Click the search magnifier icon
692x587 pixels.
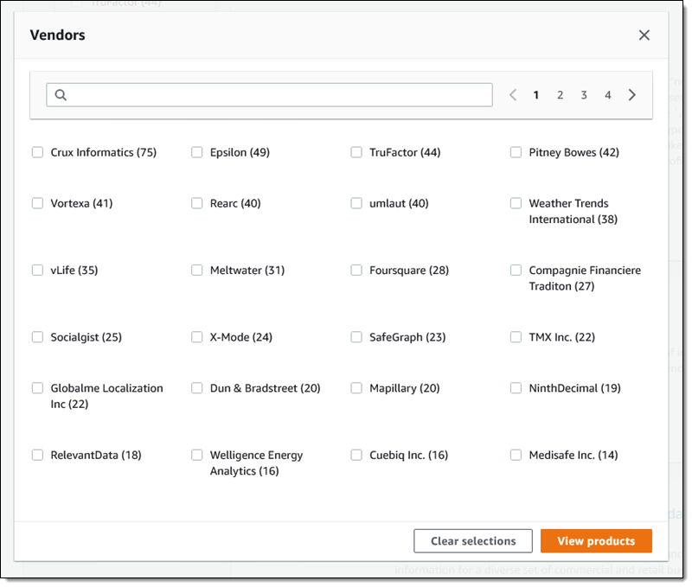61,95
